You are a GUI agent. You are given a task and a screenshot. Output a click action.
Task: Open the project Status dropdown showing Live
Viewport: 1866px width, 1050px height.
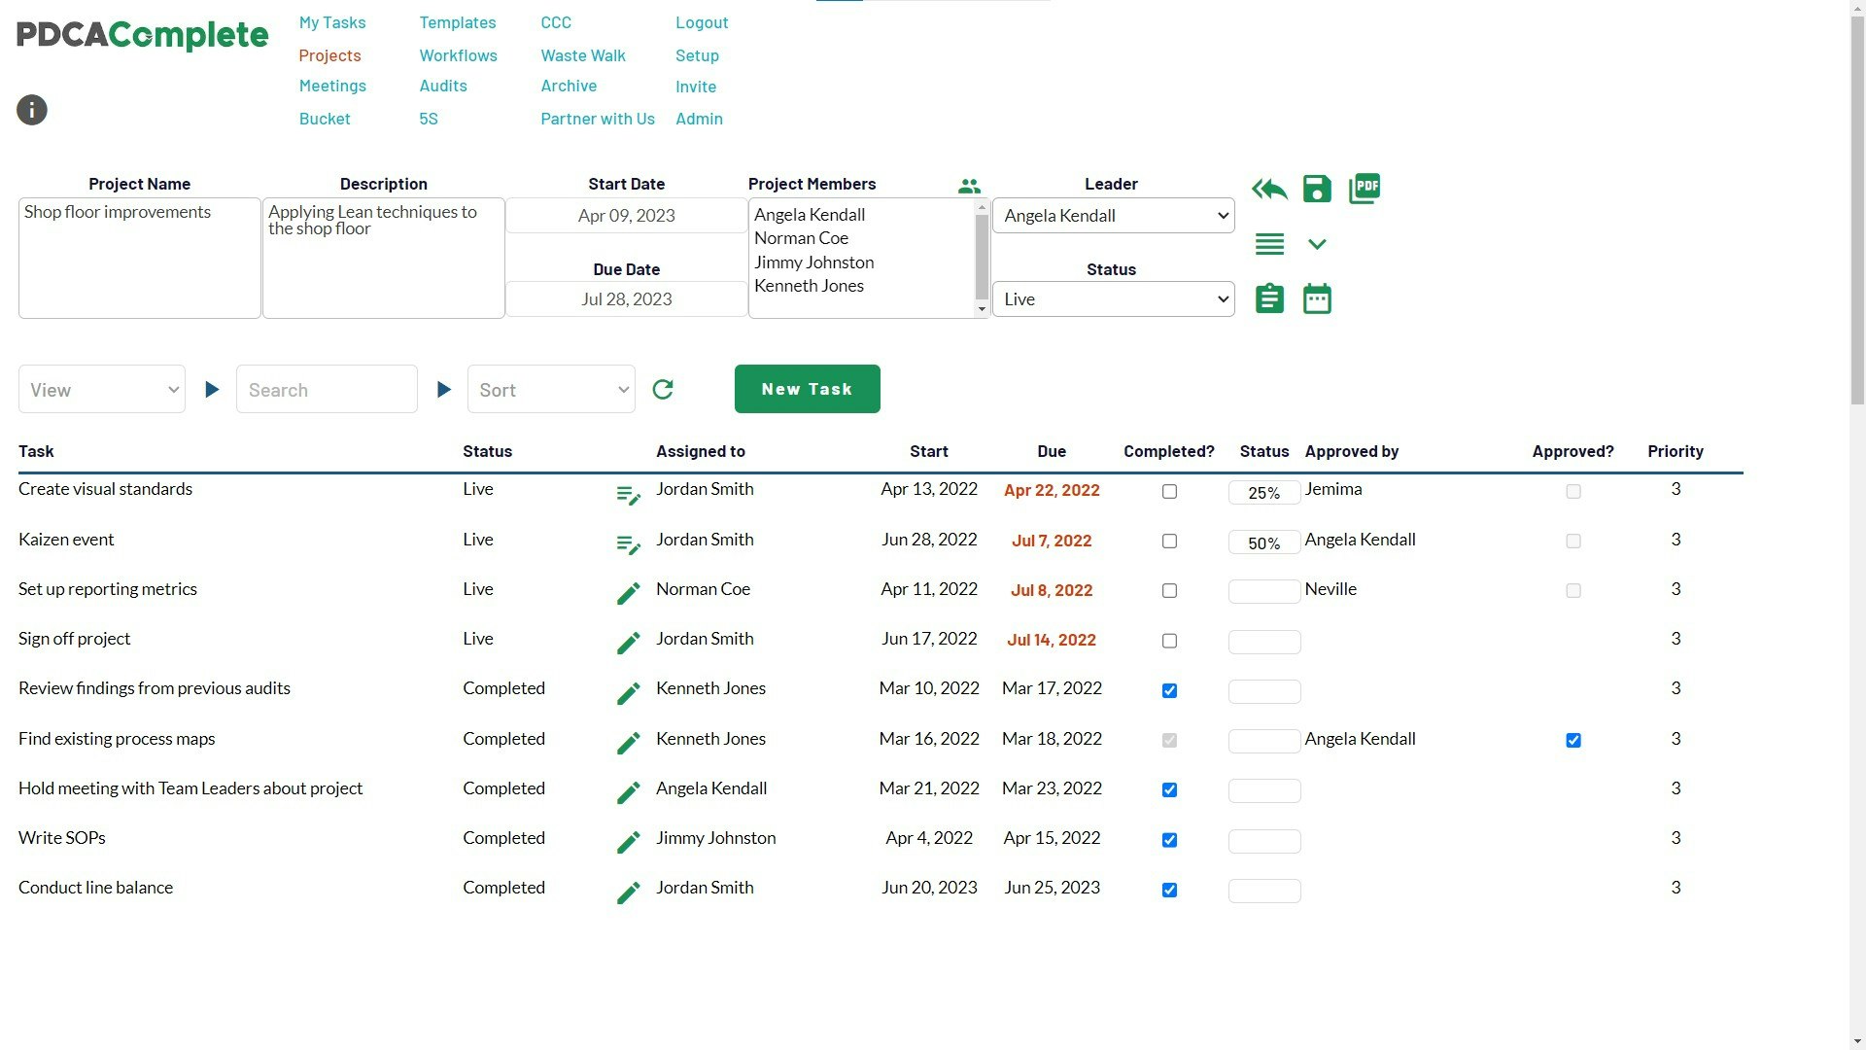[1113, 299]
